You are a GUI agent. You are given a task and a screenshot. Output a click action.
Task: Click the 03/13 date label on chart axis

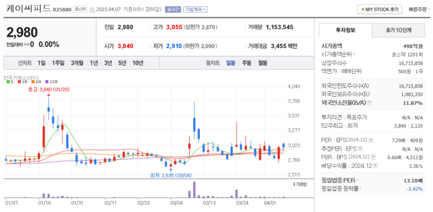pyautogui.click(x=209, y=203)
